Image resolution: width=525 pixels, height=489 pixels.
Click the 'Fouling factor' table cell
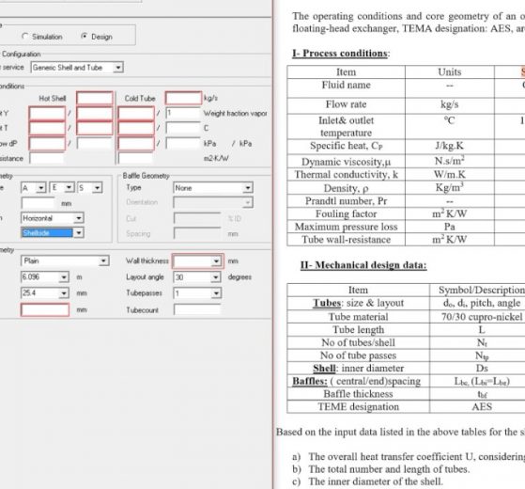tap(346, 213)
